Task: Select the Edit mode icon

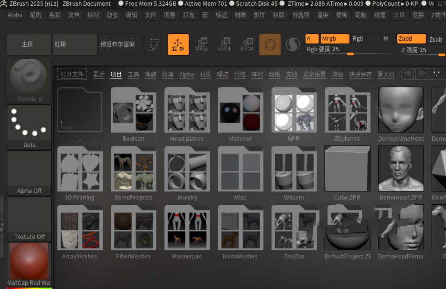Action: pos(154,44)
